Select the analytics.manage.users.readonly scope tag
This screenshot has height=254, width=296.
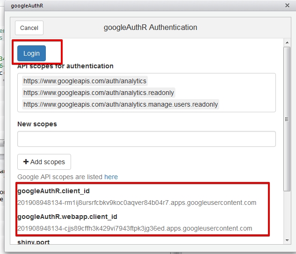pyautogui.click(x=121, y=104)
